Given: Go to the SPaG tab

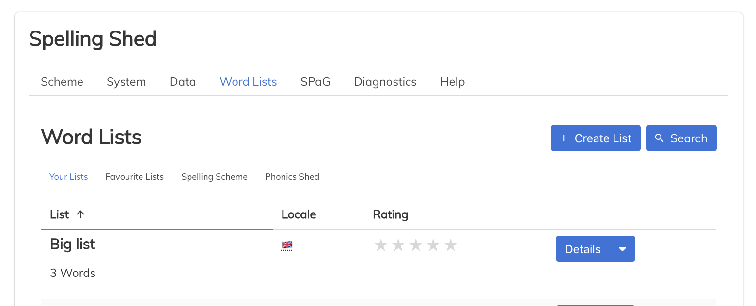Looking at the screenshot, I should click(x=315, y=82).
